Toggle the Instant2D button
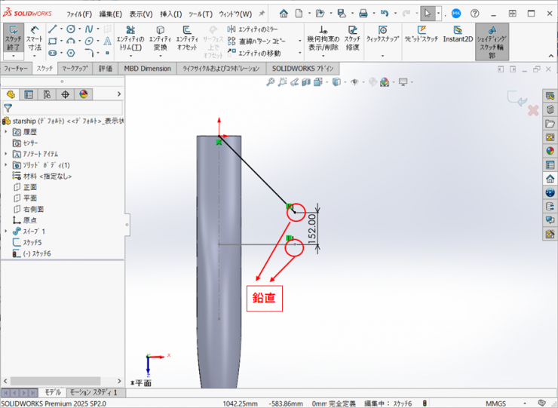Image resolution: width=558 pixels, height=408 pixels. (x=458, y=38)
